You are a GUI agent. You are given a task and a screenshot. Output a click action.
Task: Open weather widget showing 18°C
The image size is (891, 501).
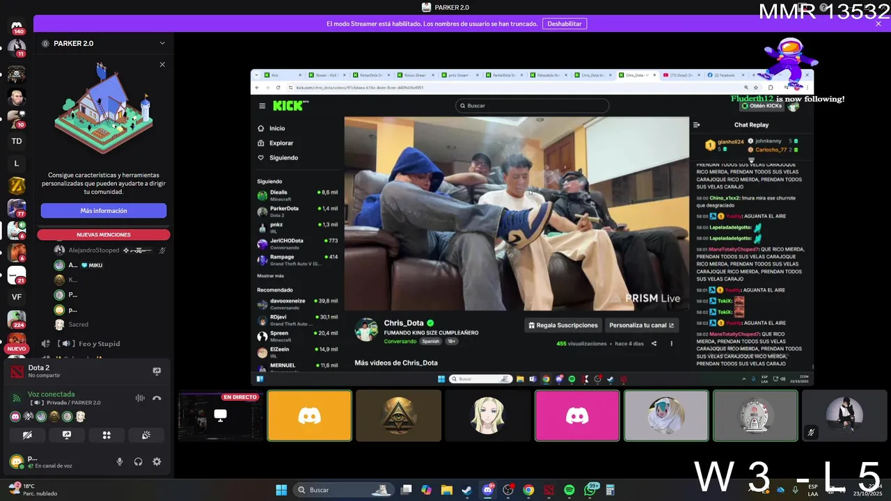click(x=32, y=490)
